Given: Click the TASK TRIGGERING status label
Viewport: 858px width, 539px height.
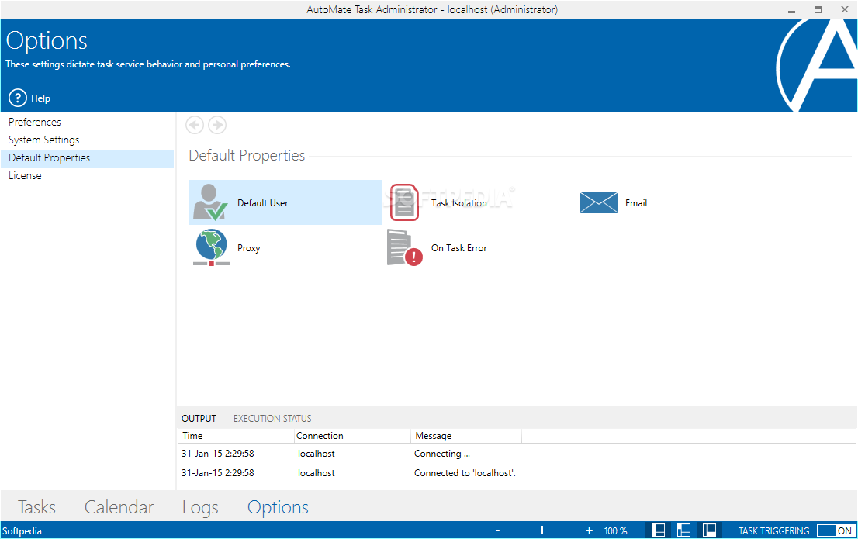Looking at the screenshot, I should pyautogui.click(x=773, y=530).
